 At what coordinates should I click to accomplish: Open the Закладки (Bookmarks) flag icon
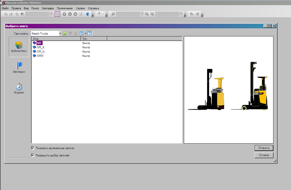[19, 67]
